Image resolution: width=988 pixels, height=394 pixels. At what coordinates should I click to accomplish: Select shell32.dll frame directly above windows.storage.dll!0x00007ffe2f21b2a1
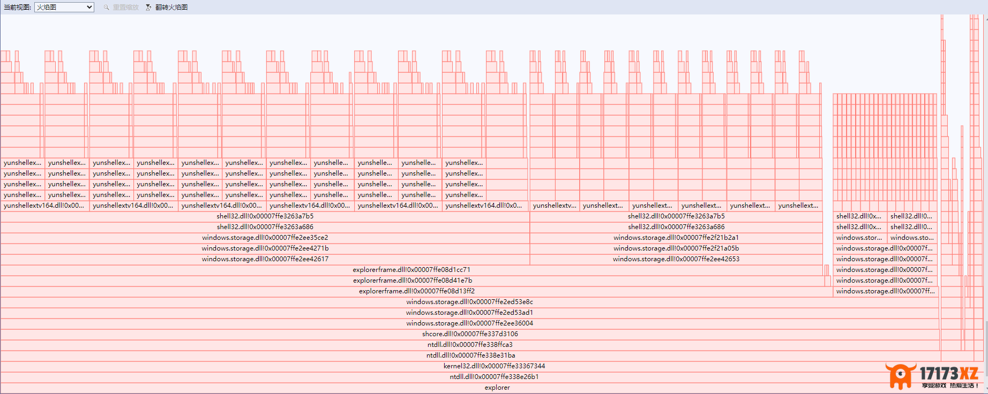(x=676, y=227)
